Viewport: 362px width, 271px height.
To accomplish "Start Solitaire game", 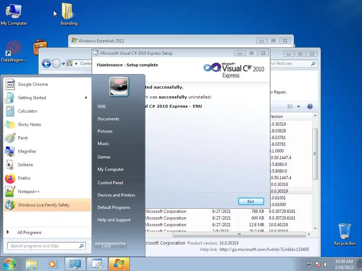I will 47,164.
